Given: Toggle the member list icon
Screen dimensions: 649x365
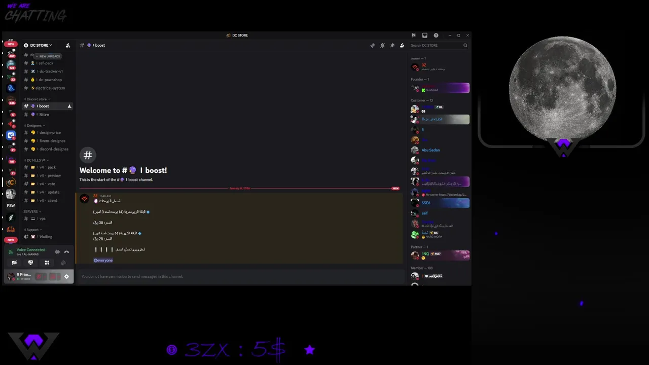Looking at the screenshot, I should 402,45.
